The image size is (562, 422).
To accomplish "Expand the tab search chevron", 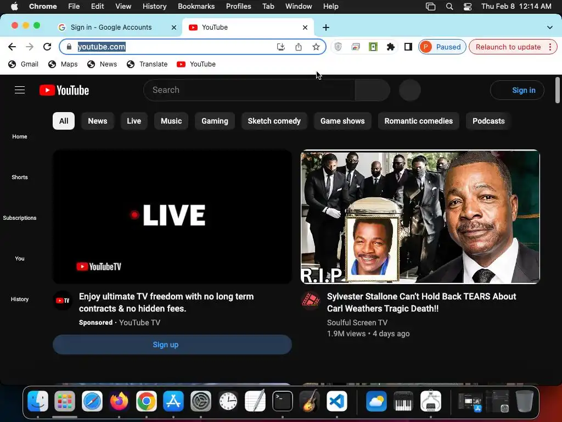I will [x=549, y=27].
